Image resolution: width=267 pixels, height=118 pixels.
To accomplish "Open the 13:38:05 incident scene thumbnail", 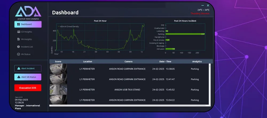I will click(x=58, y=69).
